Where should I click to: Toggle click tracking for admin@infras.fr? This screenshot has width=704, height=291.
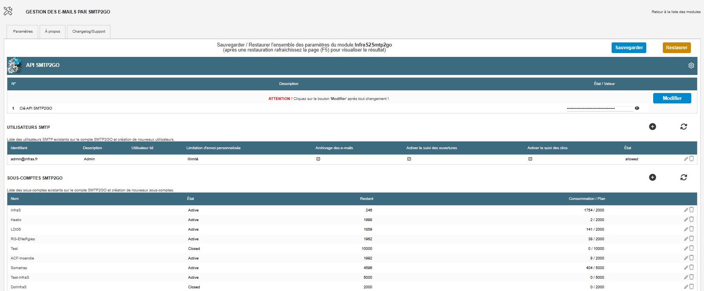[x=530, y=159]
